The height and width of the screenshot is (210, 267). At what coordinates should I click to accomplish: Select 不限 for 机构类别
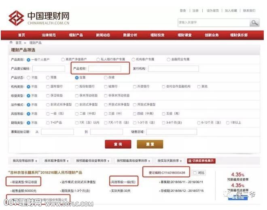pos(28,87)
